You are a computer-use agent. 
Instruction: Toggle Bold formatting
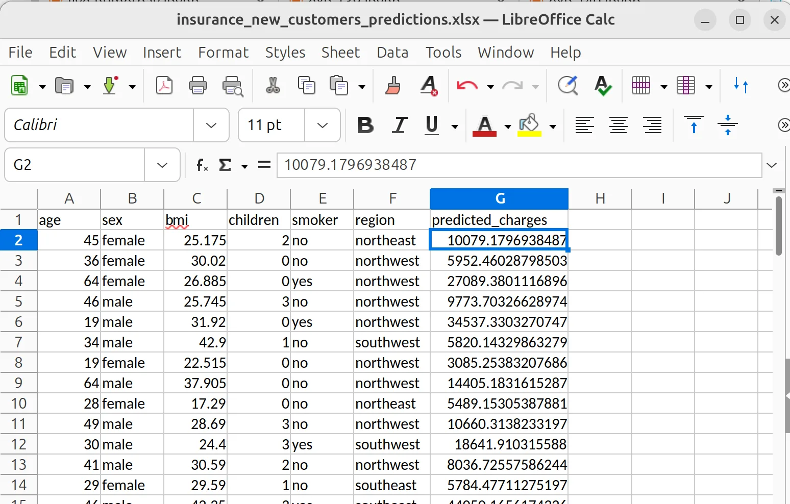365,125
